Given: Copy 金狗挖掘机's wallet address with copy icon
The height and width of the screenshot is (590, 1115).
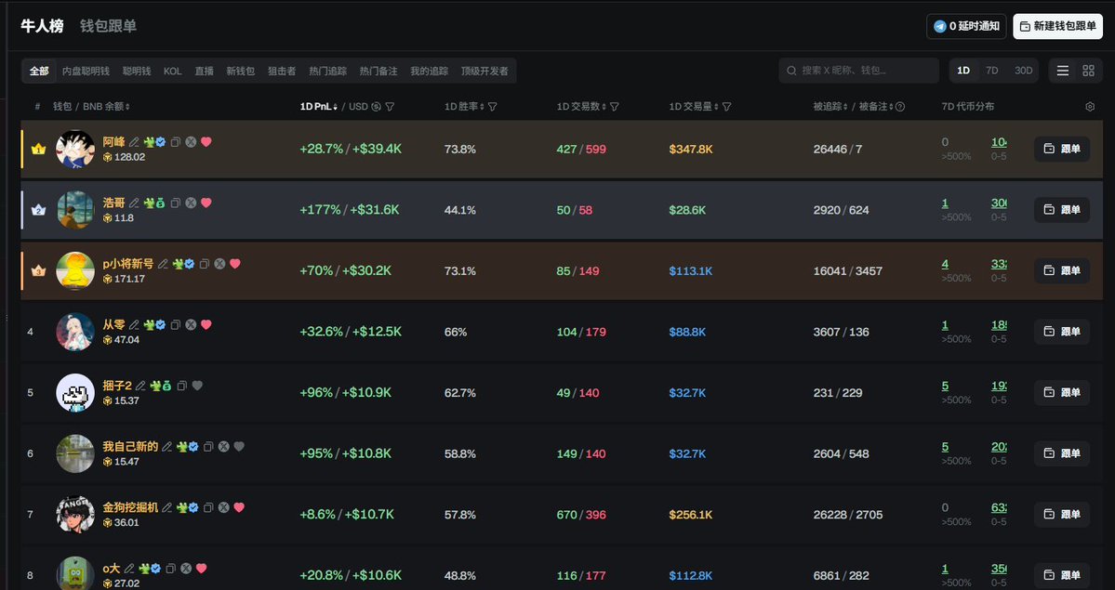Looking at the screenshot, I should (208, 507).
